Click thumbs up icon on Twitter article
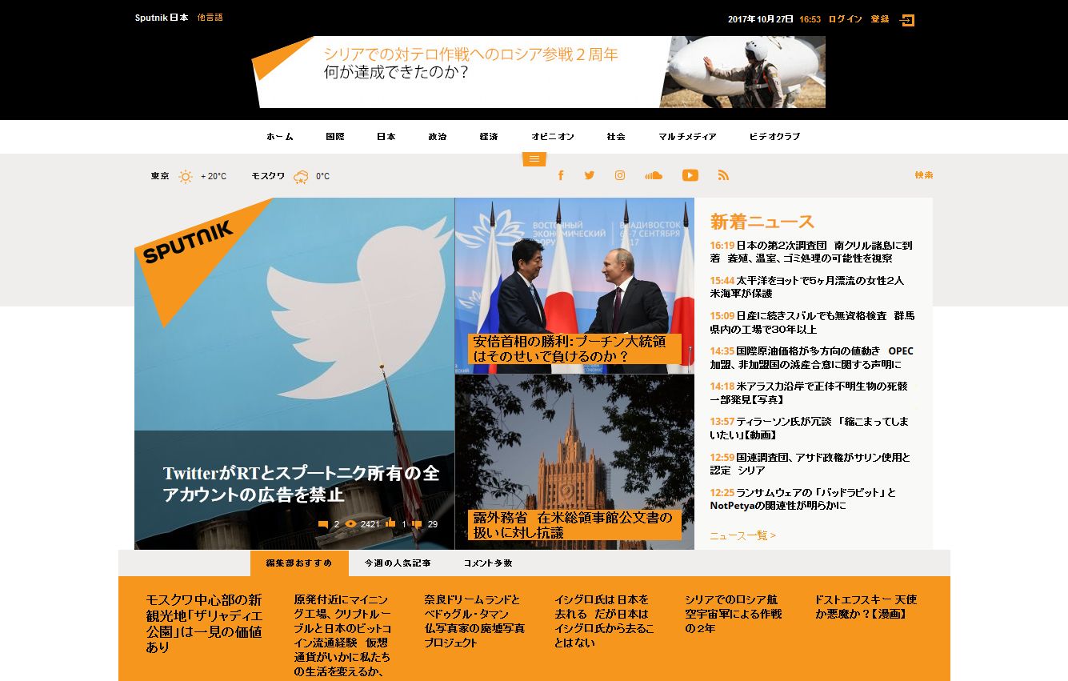This screenshot has height=681, width=1068. (x=390, y=524)
